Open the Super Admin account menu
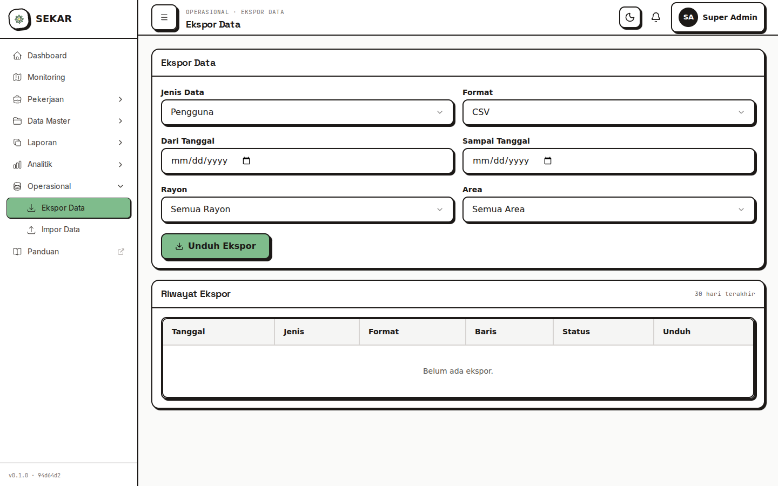The width and height of the screenshot is (778, 486). (x=718, y=17)
